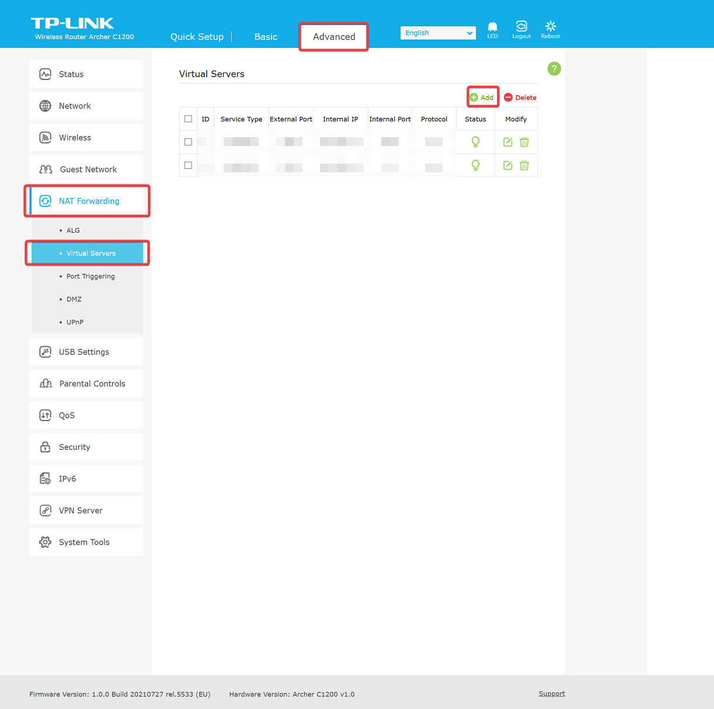This screenshot has width=714, height=709.
Task: Tick the first row's checkbox
Action: 188,142
